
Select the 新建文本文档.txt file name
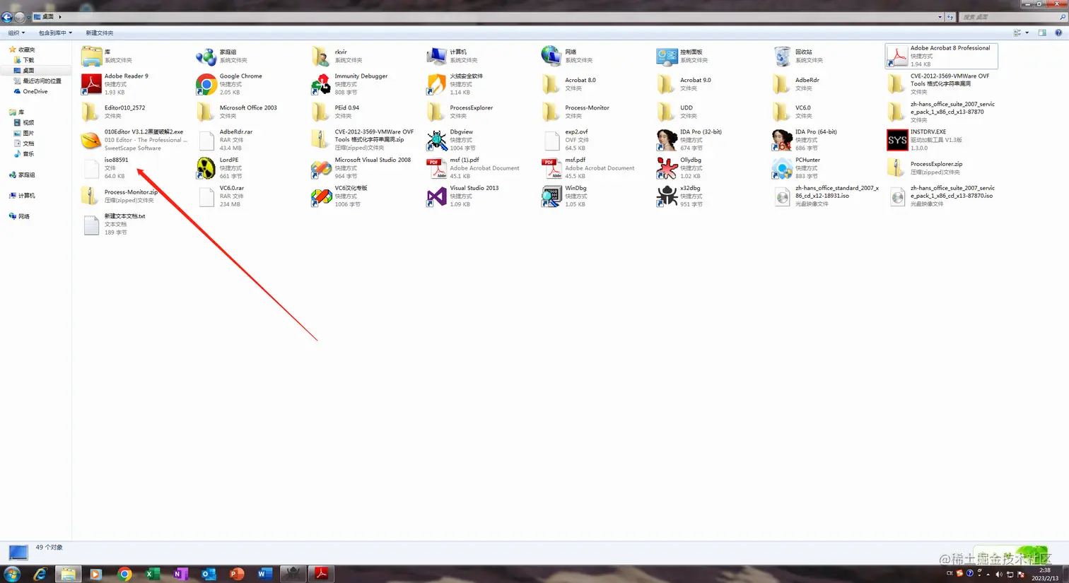[125, 216]
